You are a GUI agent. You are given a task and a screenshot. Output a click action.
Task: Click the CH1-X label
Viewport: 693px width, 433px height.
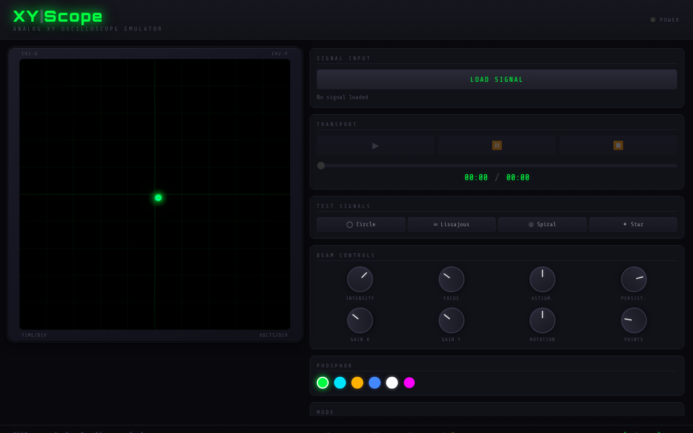tap(30, 54)
